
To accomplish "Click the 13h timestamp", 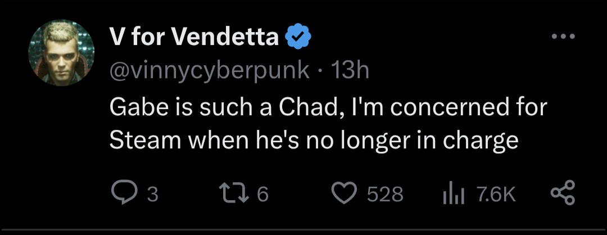I will click(x=350, y=70).
